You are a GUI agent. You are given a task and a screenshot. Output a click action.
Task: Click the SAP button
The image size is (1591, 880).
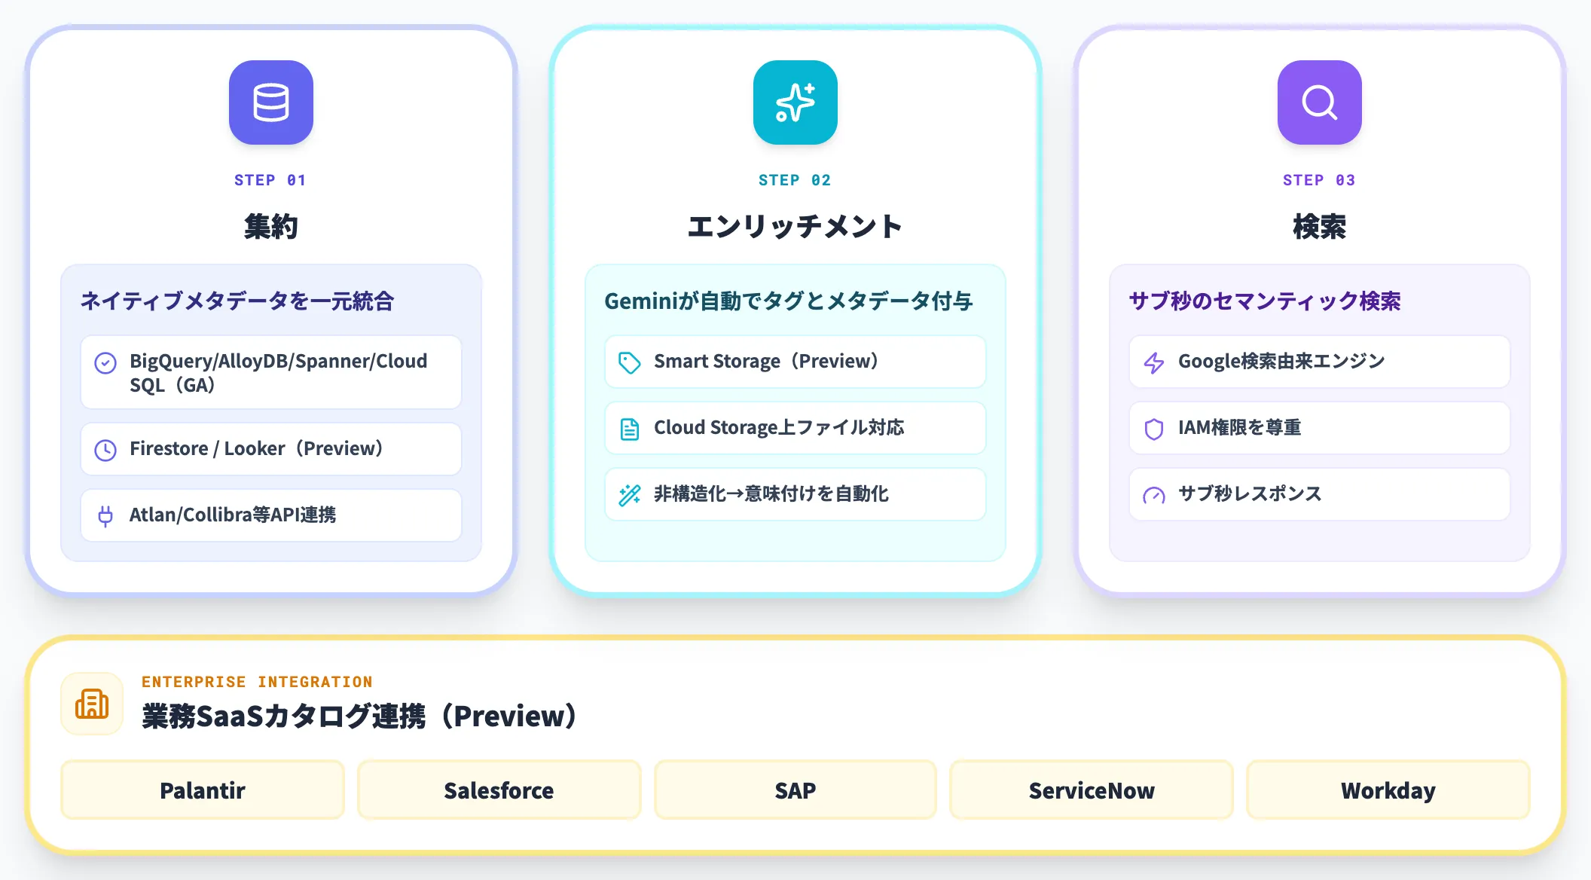(795, 790)
